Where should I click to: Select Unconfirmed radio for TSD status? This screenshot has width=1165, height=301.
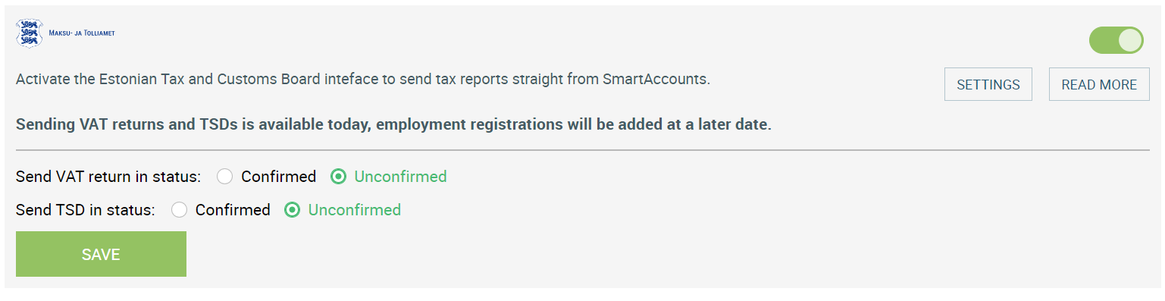click(292, 210)
